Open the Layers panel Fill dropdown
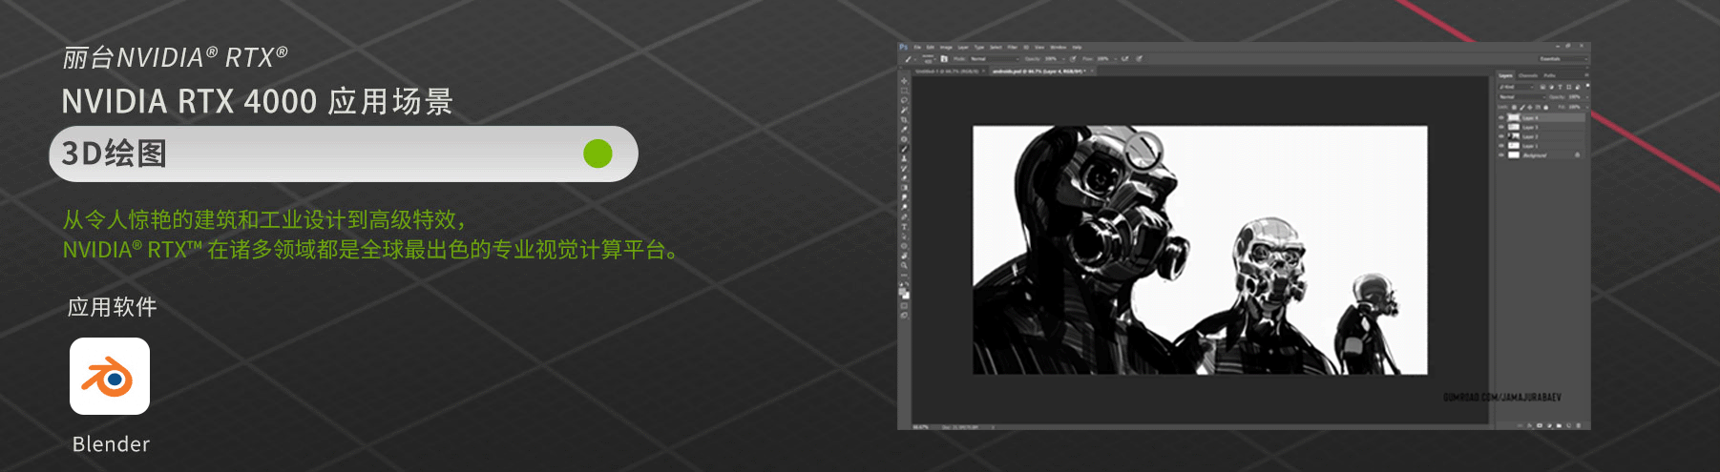Viewport: 1720px width, 472px height. click(1576, 107)
